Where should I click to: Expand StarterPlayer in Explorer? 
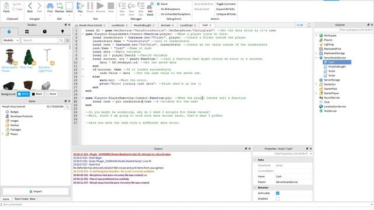point(316,93)
